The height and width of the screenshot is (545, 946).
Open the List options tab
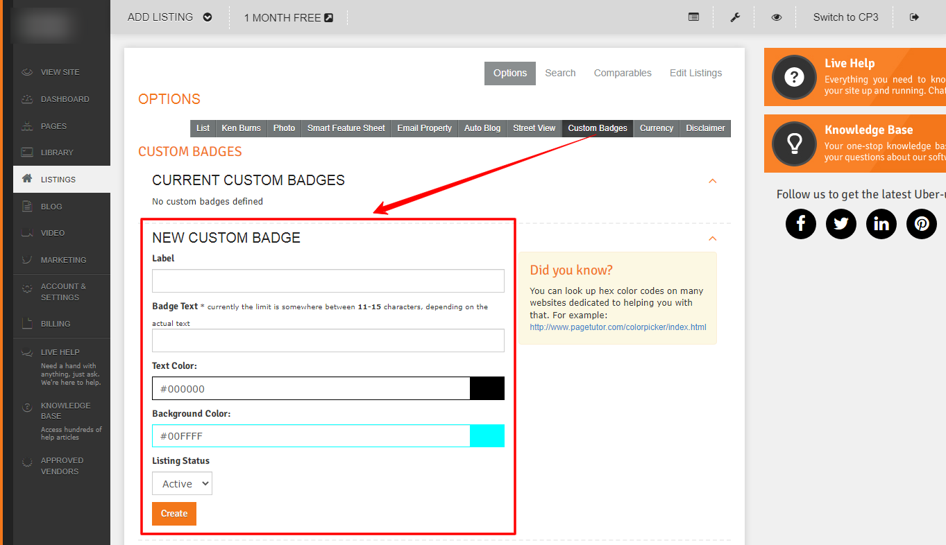point(203,128)
